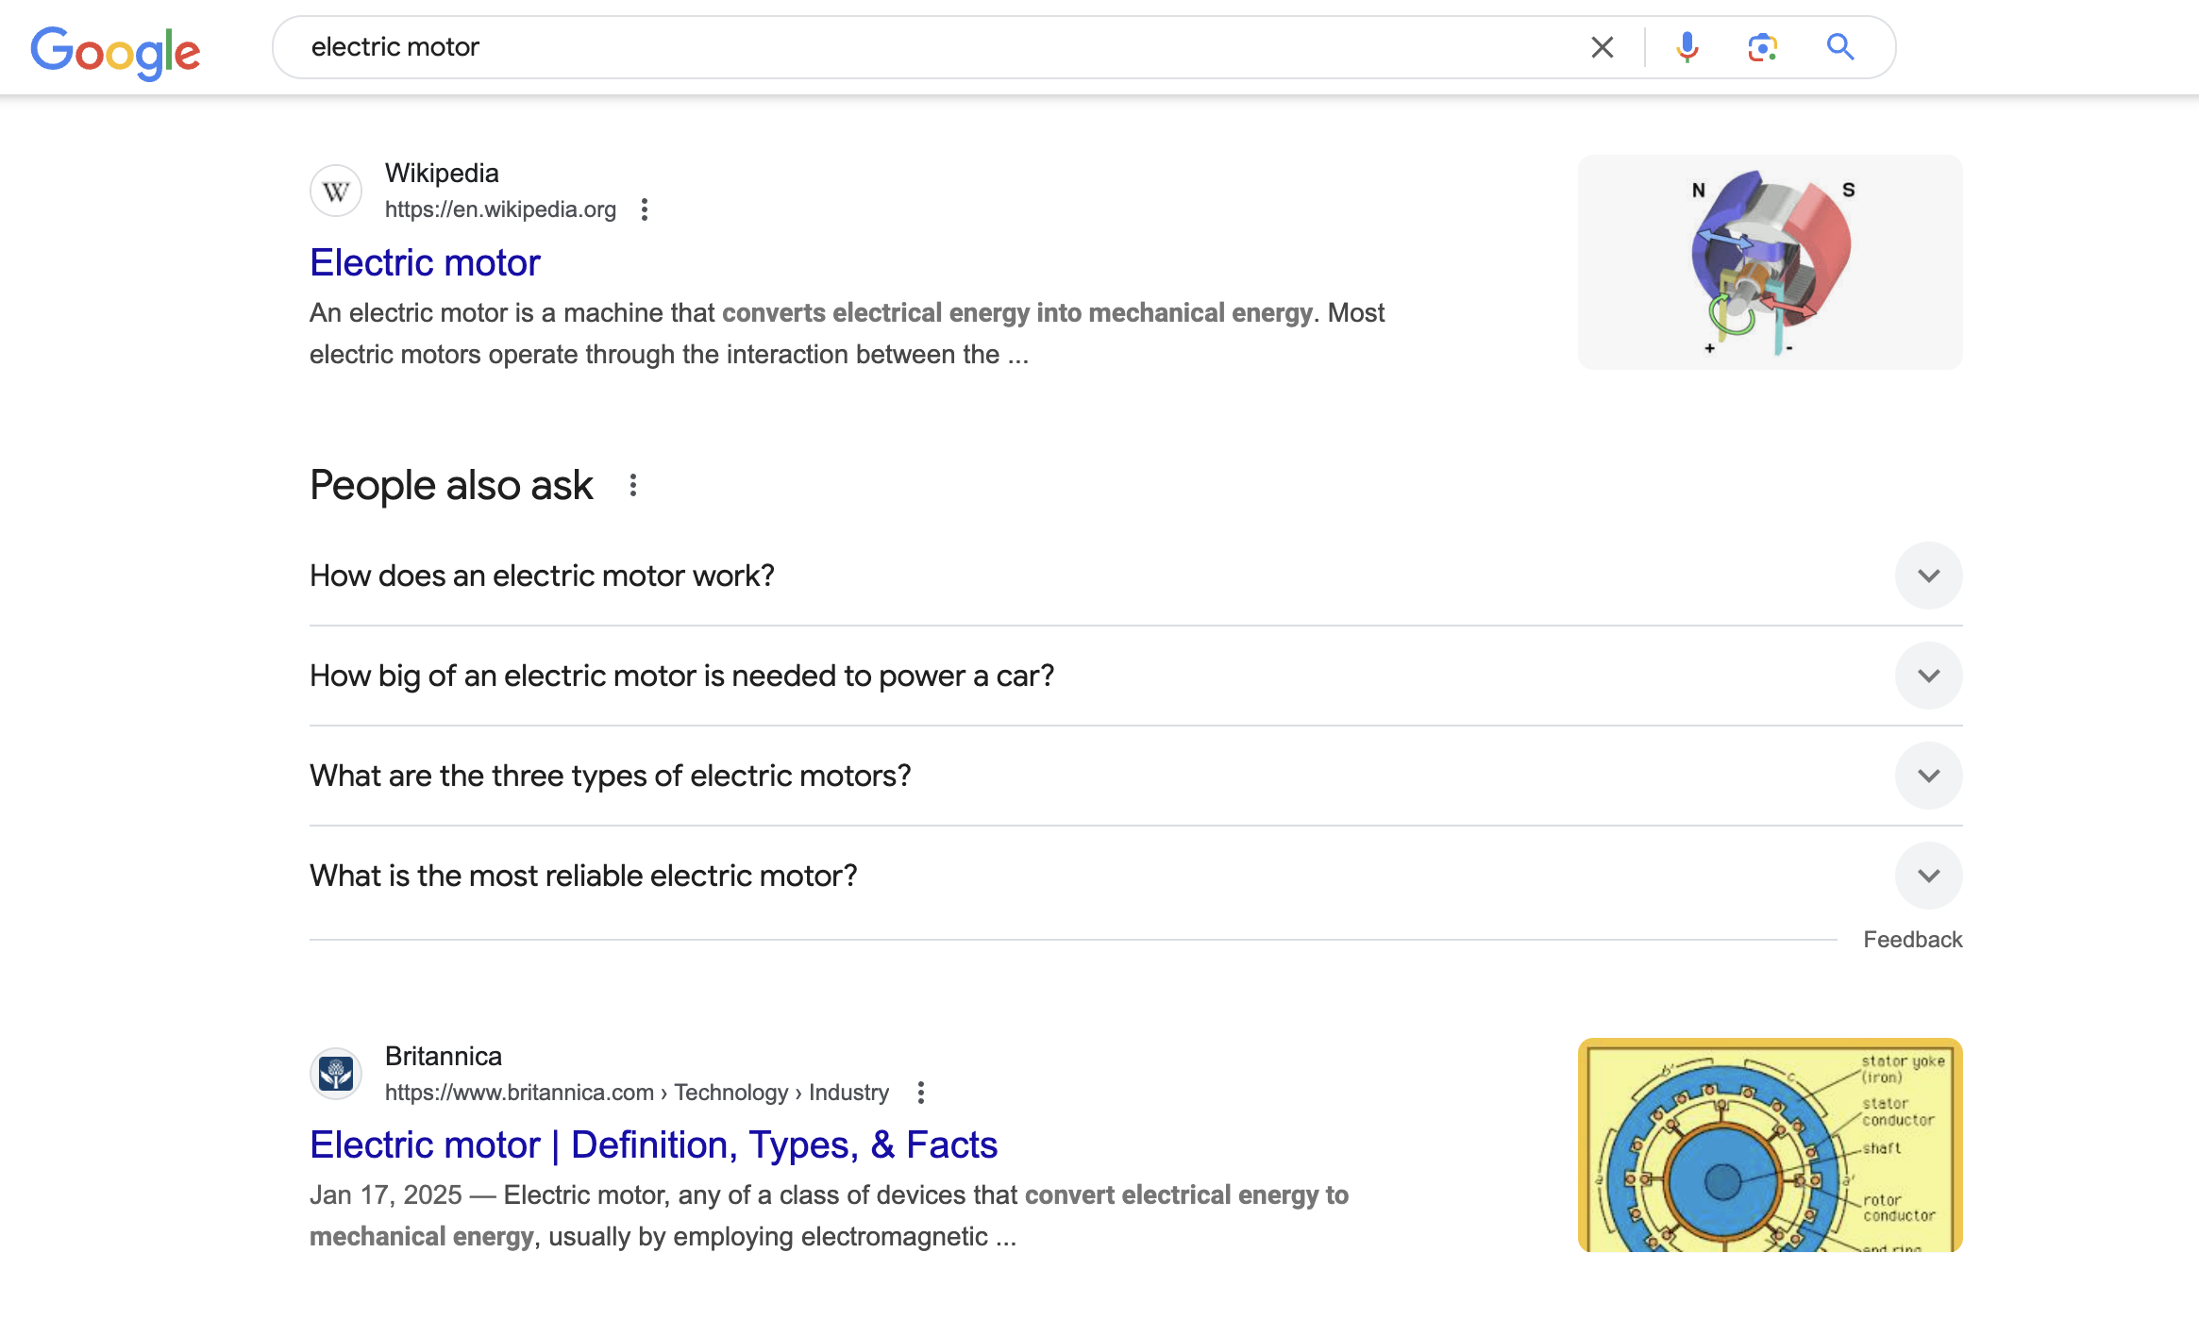Open the Wikipedia "Electric motor" link
2199x1336 pixels.
(x=425, y=262)
